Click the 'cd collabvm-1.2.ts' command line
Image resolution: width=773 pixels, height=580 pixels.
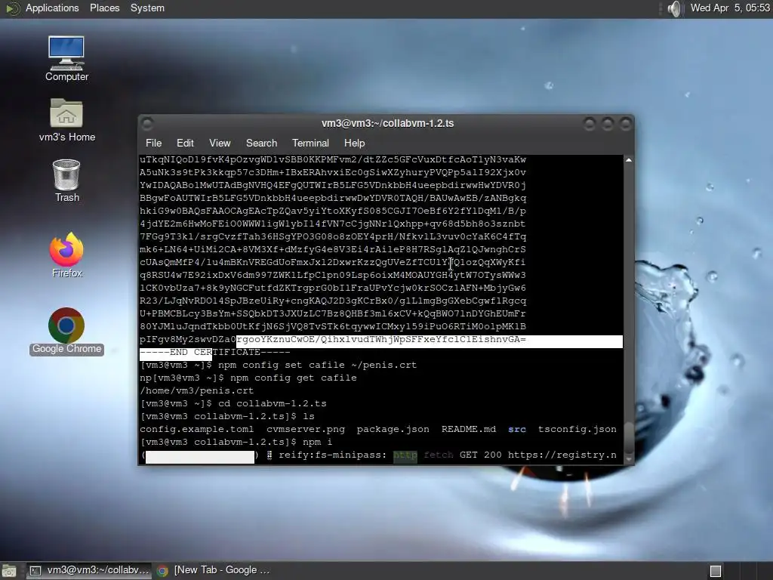234,403
